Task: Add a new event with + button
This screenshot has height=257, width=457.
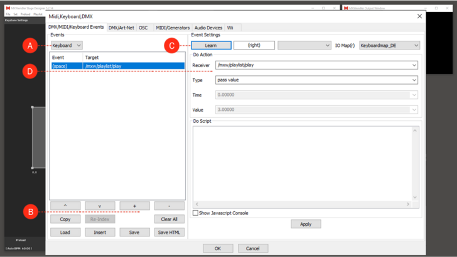Action: pyautogui.click(x=134, y=206)
